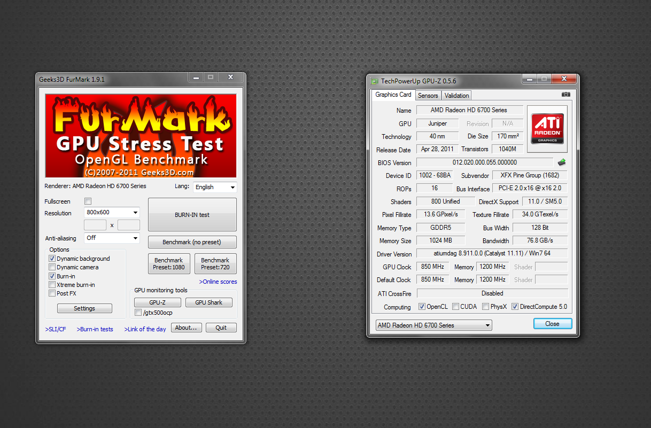Click the GPU-Z title bar app icon
Screen dimensions: 651x428
point(374,81)
